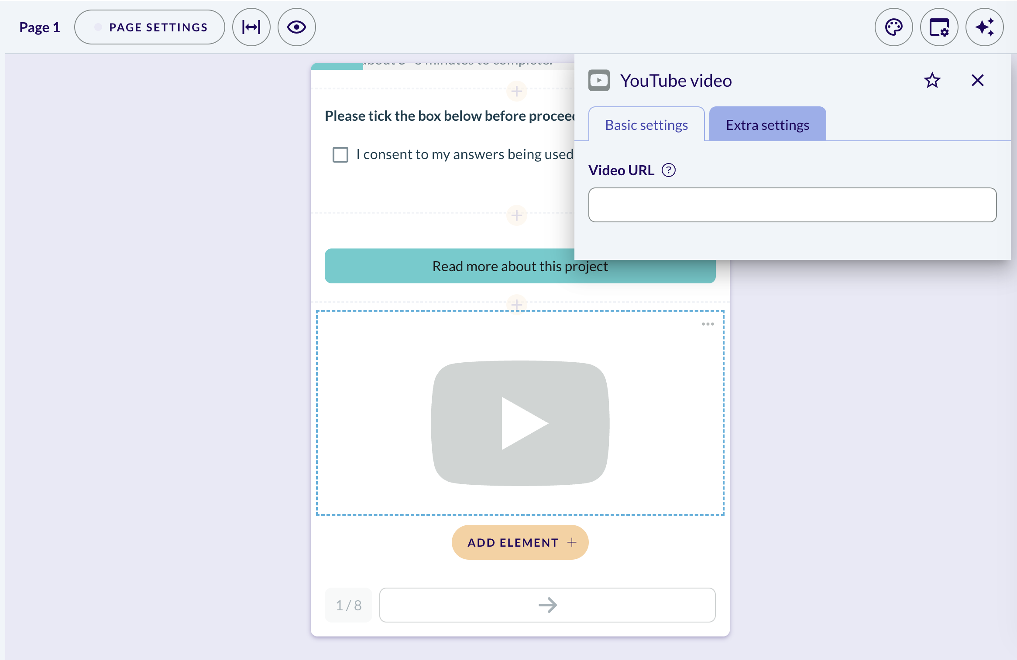This screenshot has width=1017, height=660.
Task: Switch to Basic settings tab
Action: (x=646, y=125)
